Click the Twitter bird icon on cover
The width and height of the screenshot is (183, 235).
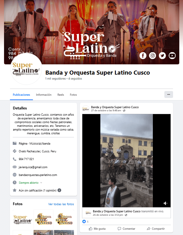tap(162, 56)
